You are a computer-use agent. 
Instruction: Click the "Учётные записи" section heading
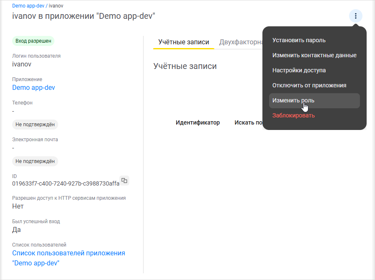pyautogui.click(x=185, y=66)
